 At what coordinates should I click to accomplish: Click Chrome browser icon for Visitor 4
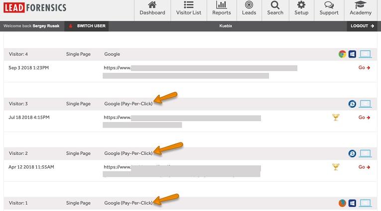[342, 54]
